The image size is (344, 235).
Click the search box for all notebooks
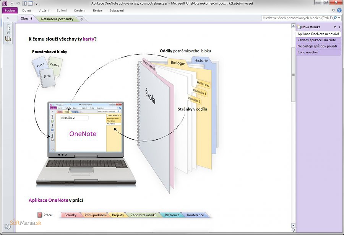click(297, 18)
